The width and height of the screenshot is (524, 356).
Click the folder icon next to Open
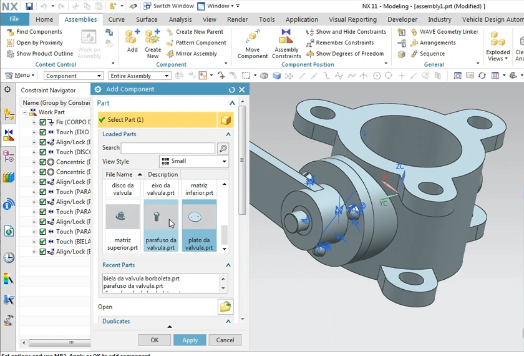(x=225, y=307)
